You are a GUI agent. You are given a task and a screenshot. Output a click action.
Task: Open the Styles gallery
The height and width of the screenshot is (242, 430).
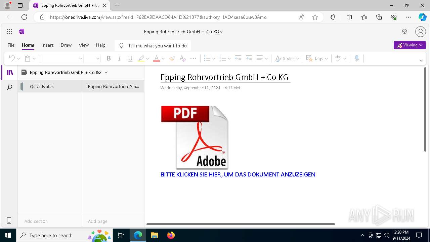287,58
